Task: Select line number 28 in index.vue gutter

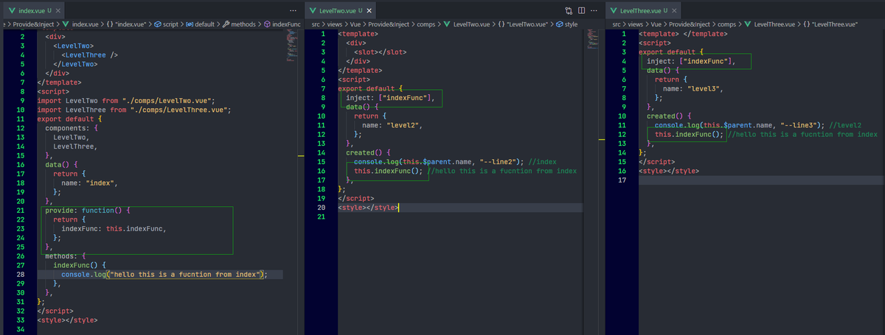Action: [21, 274]
